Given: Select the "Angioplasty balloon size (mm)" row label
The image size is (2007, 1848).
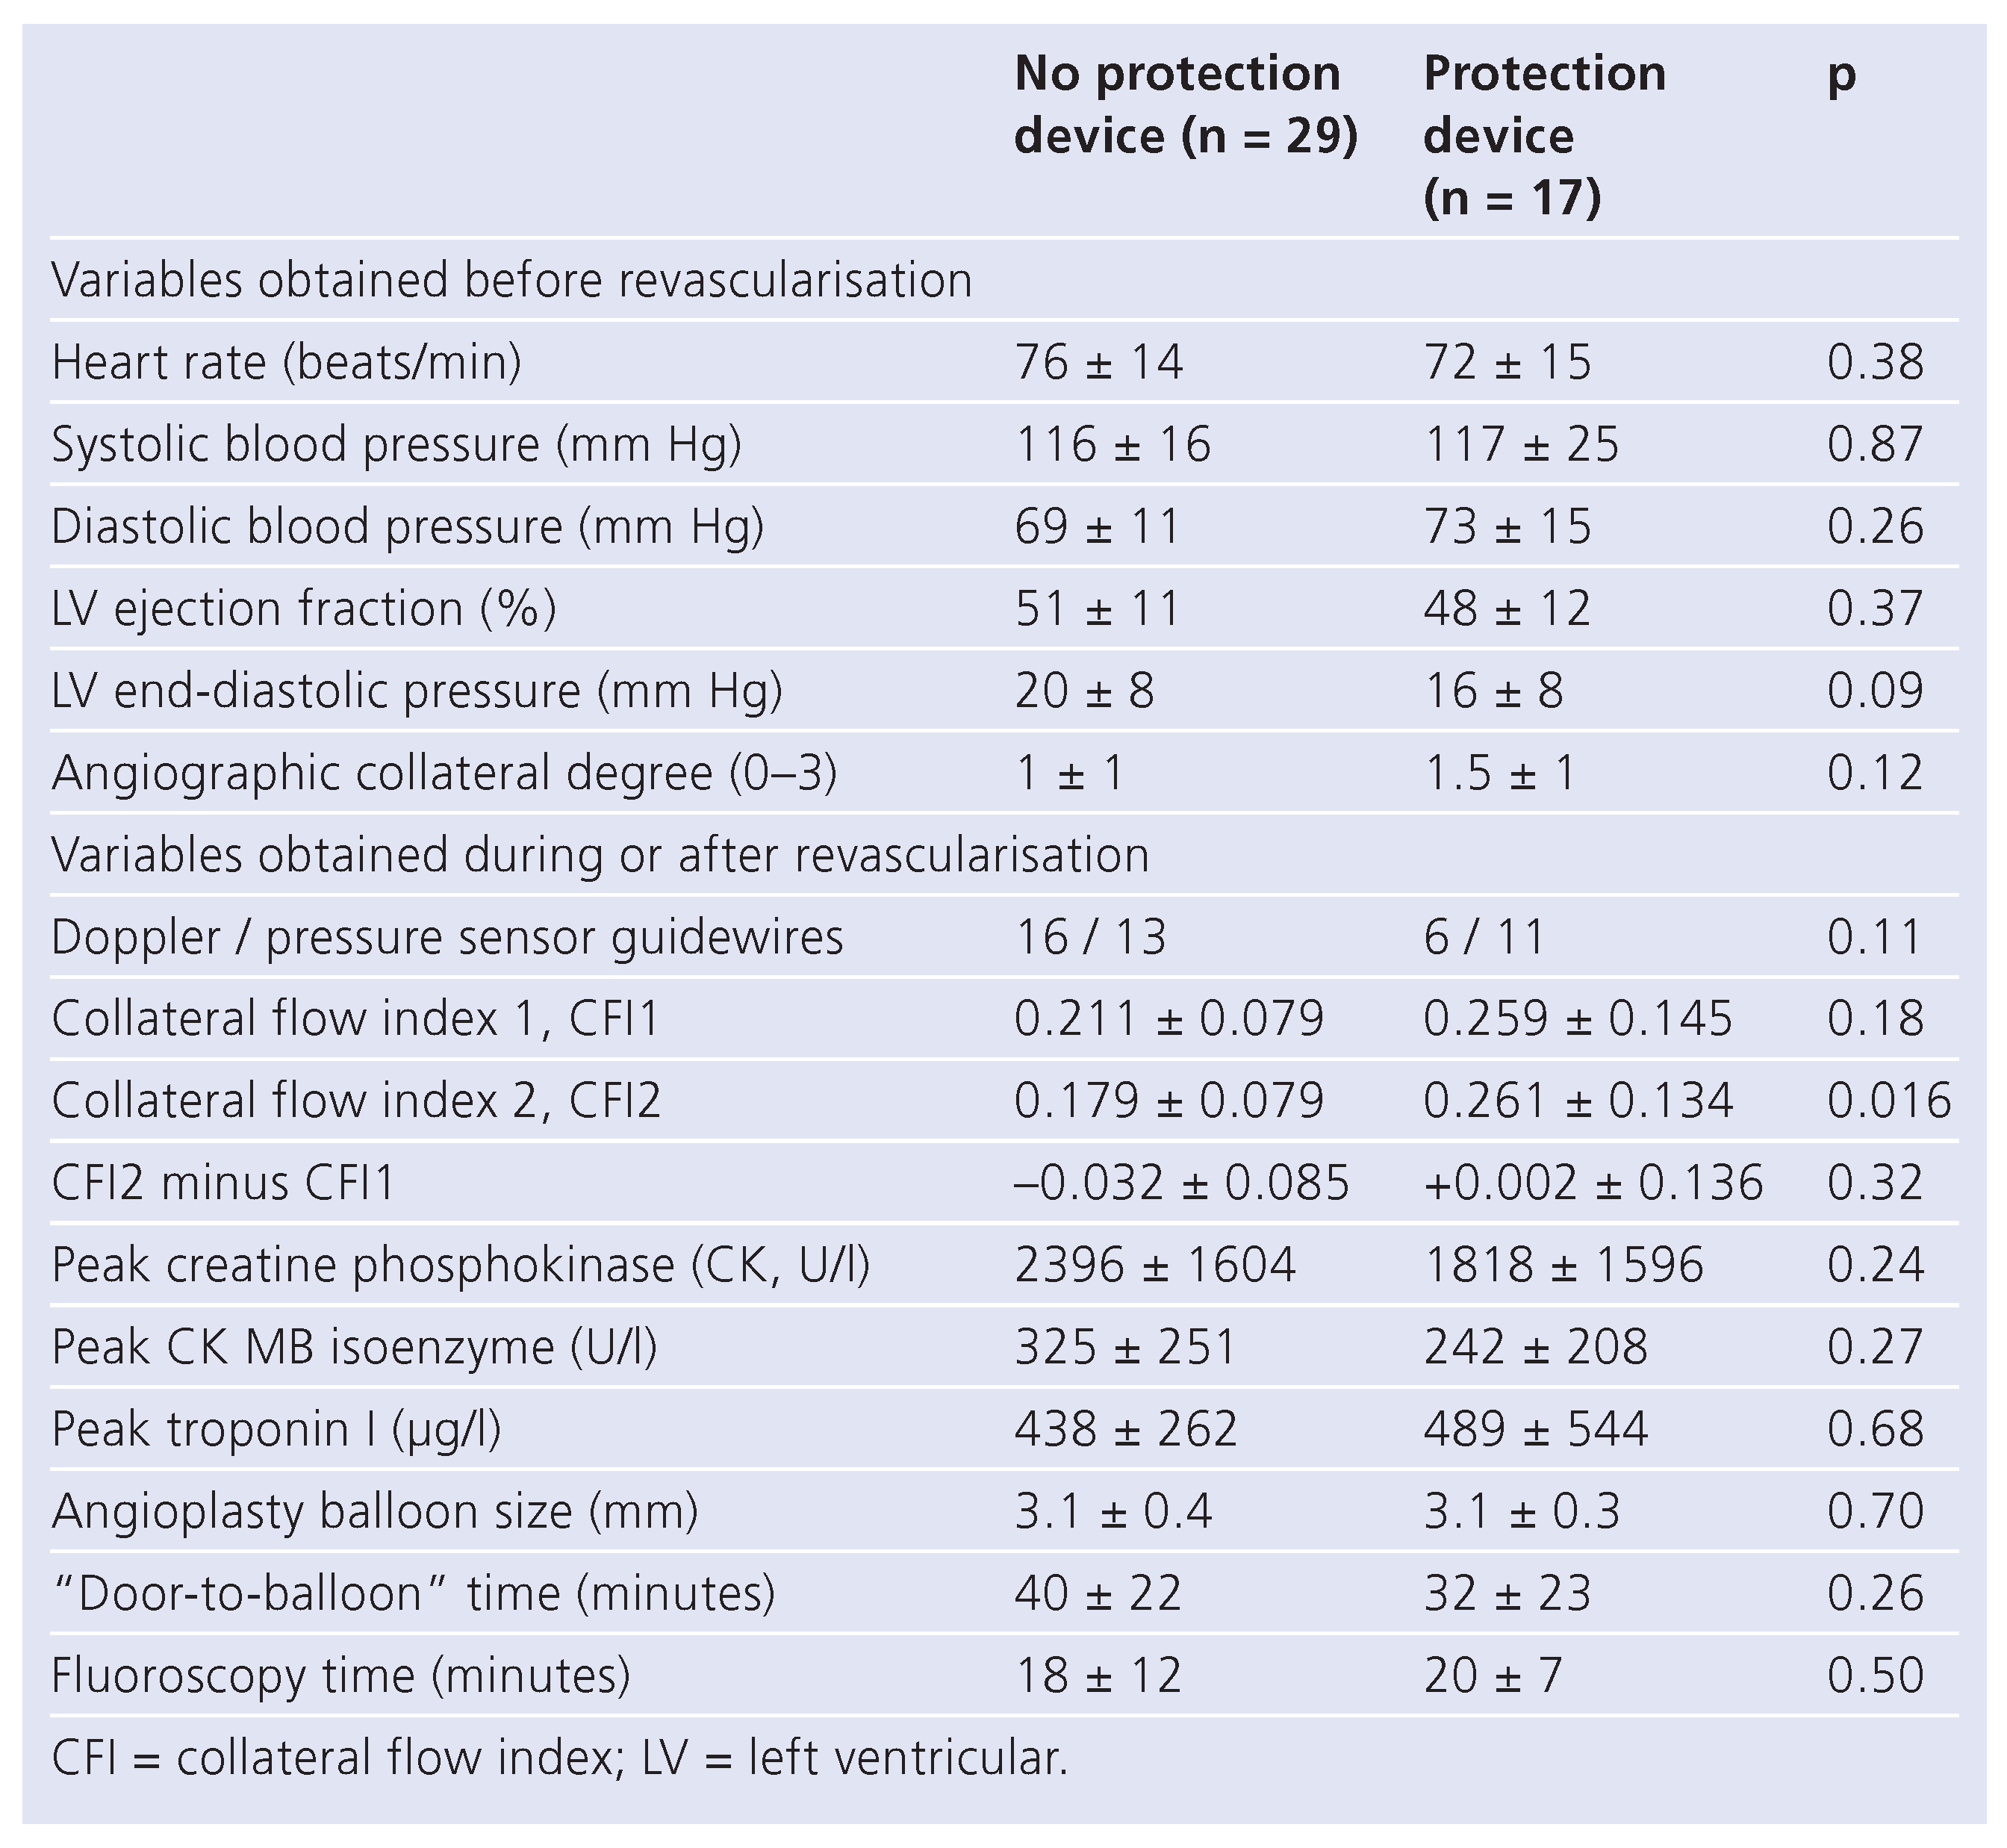Looking at the screenshot, I should (x=374, y=1511).
